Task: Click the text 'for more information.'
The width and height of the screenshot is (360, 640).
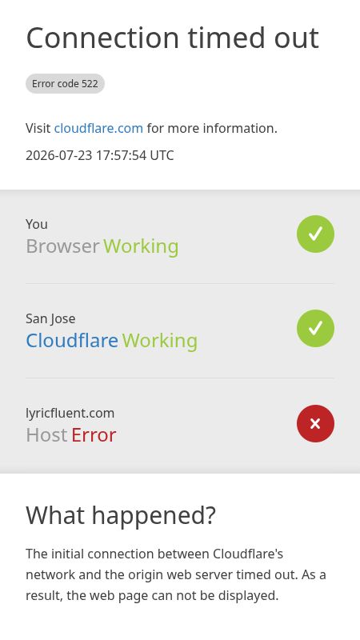Action: pyautogui.click(x=212, y=128)
